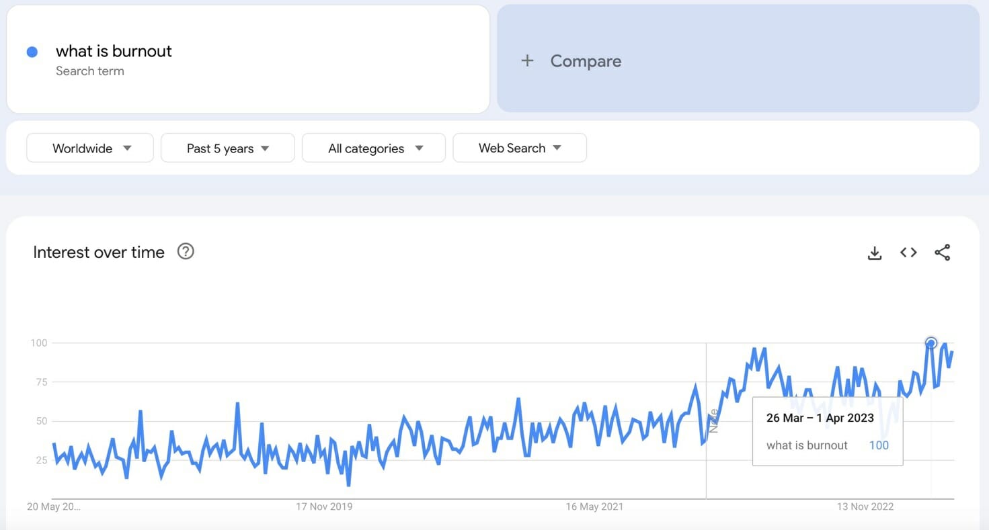Change the Web Search type dropdown
Viewport: 989px width, 530px height.
(x=519, y=148)
